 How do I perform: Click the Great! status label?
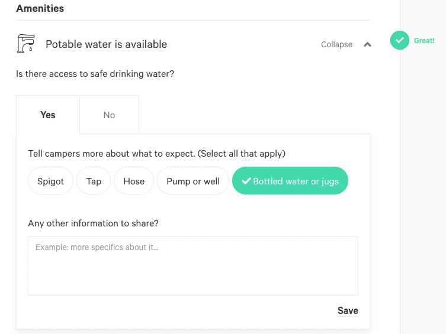tap(424, 41)
